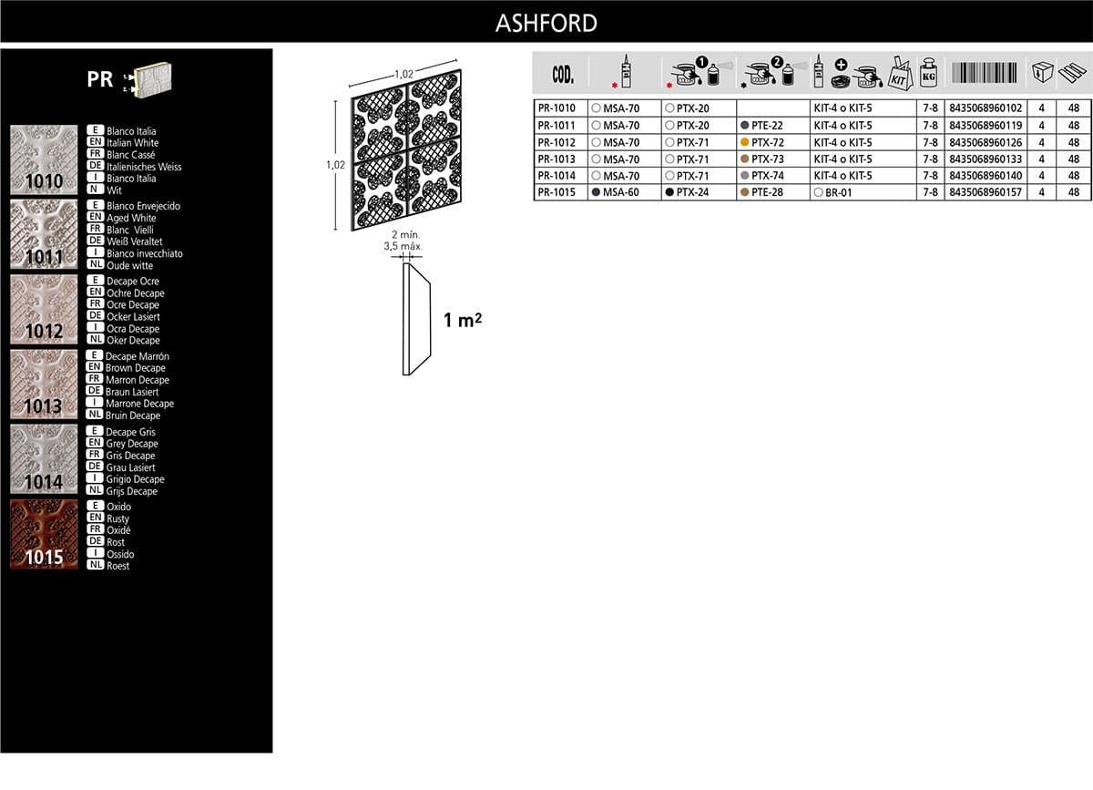The height and width of the screenshot is (790, 1093).
Task: Click the Bruin Decape label
Action: point(133,416)
